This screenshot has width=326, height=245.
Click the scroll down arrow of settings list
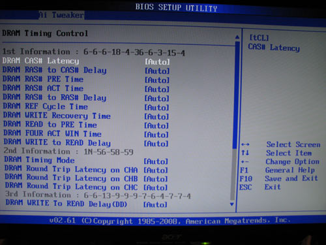point(232,204)
